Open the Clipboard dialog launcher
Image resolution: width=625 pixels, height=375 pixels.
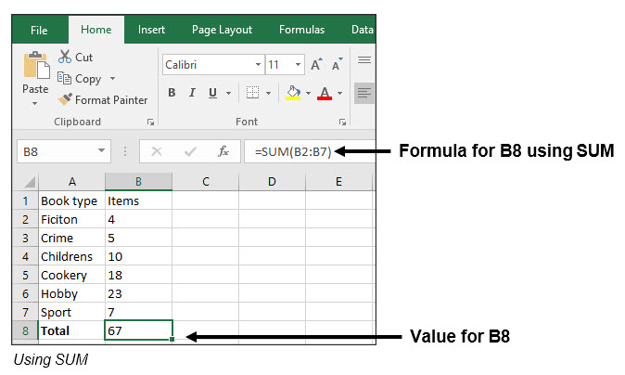[150, 123]
